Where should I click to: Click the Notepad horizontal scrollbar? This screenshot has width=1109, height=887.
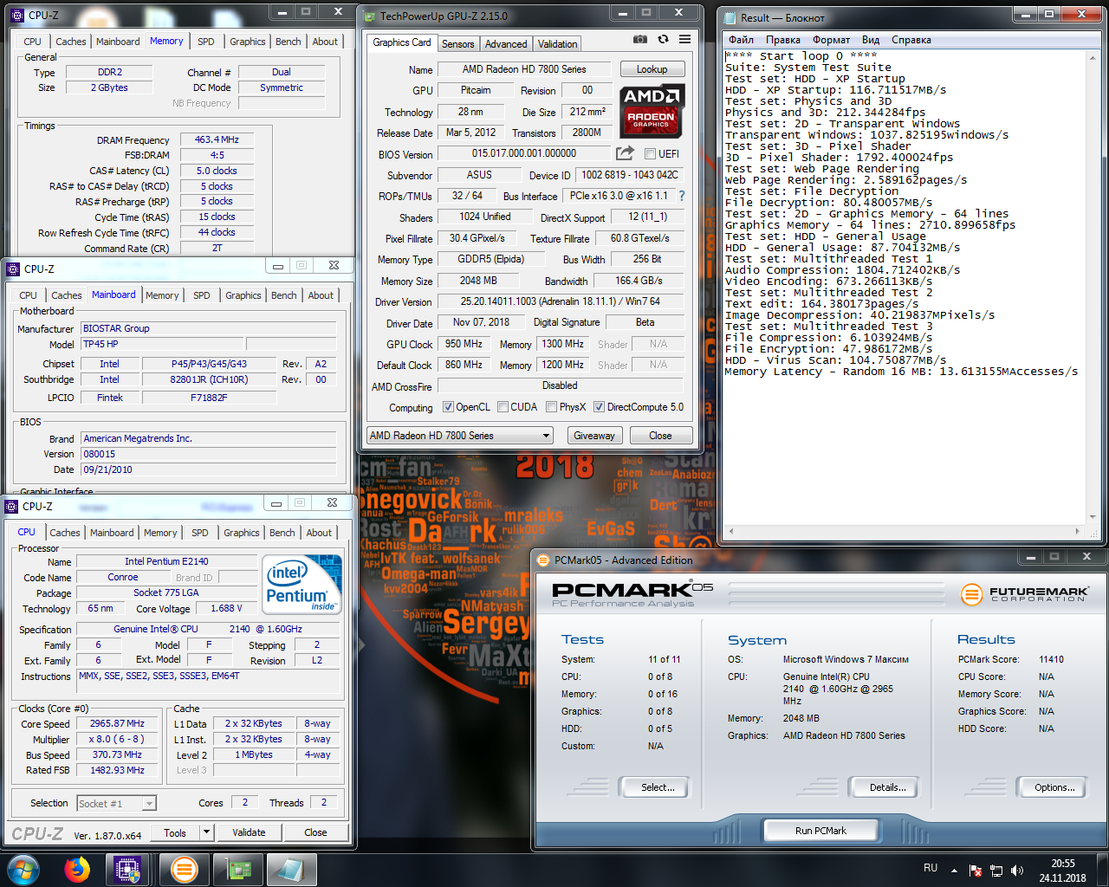tap(904, 531)
